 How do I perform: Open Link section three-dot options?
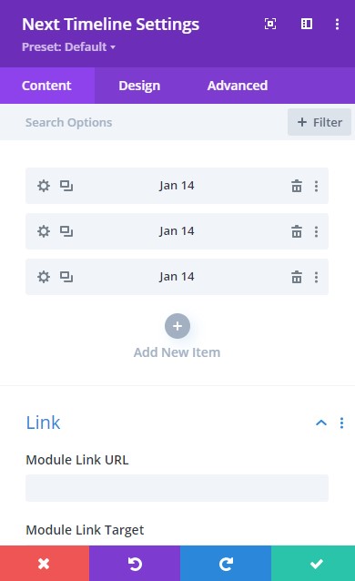pyautogui.click(x=341, y=423)
